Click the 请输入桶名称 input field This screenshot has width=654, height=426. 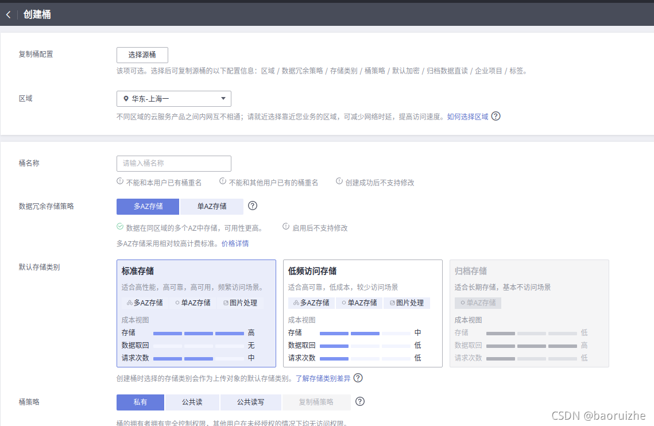[x=173, y=163]
